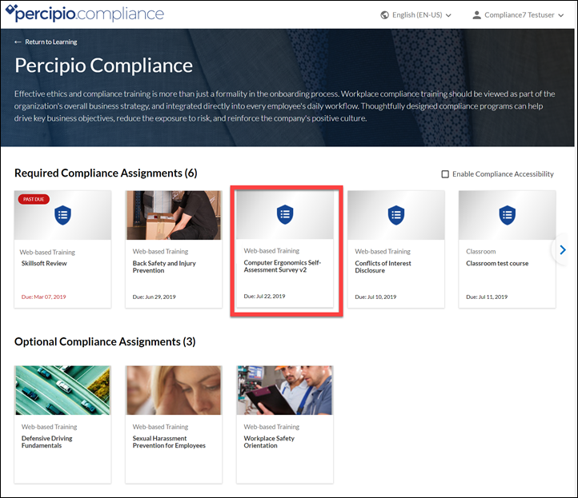Click shield icon on Skillsoft Review card
The image size is (578, 498).
point(62,215)
